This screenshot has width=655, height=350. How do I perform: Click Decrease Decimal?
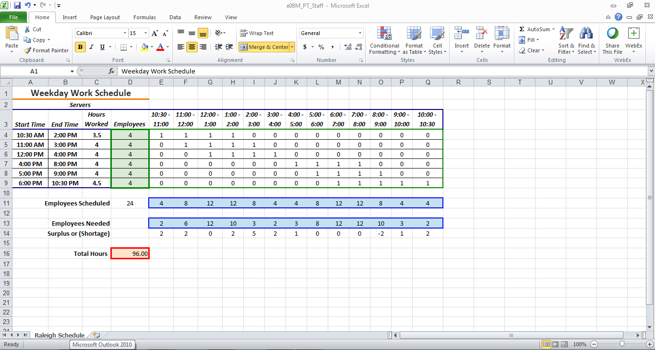point(358,47)
